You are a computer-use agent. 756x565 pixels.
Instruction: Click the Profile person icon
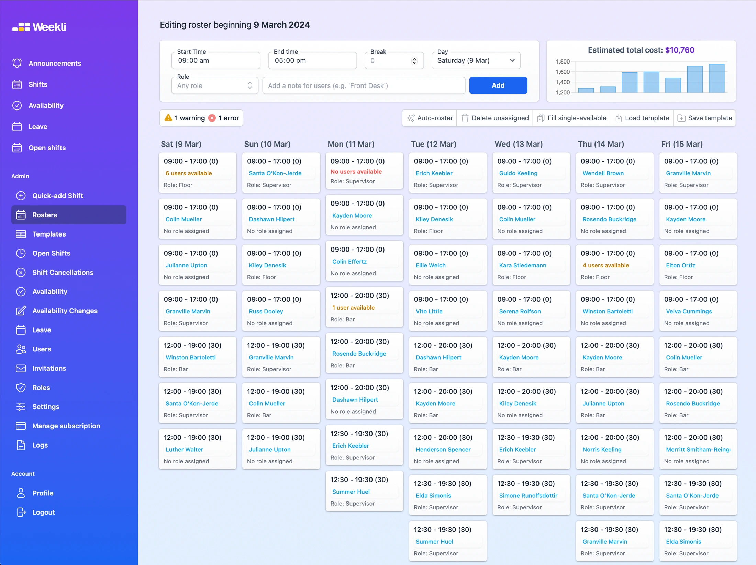pos(21,493)
